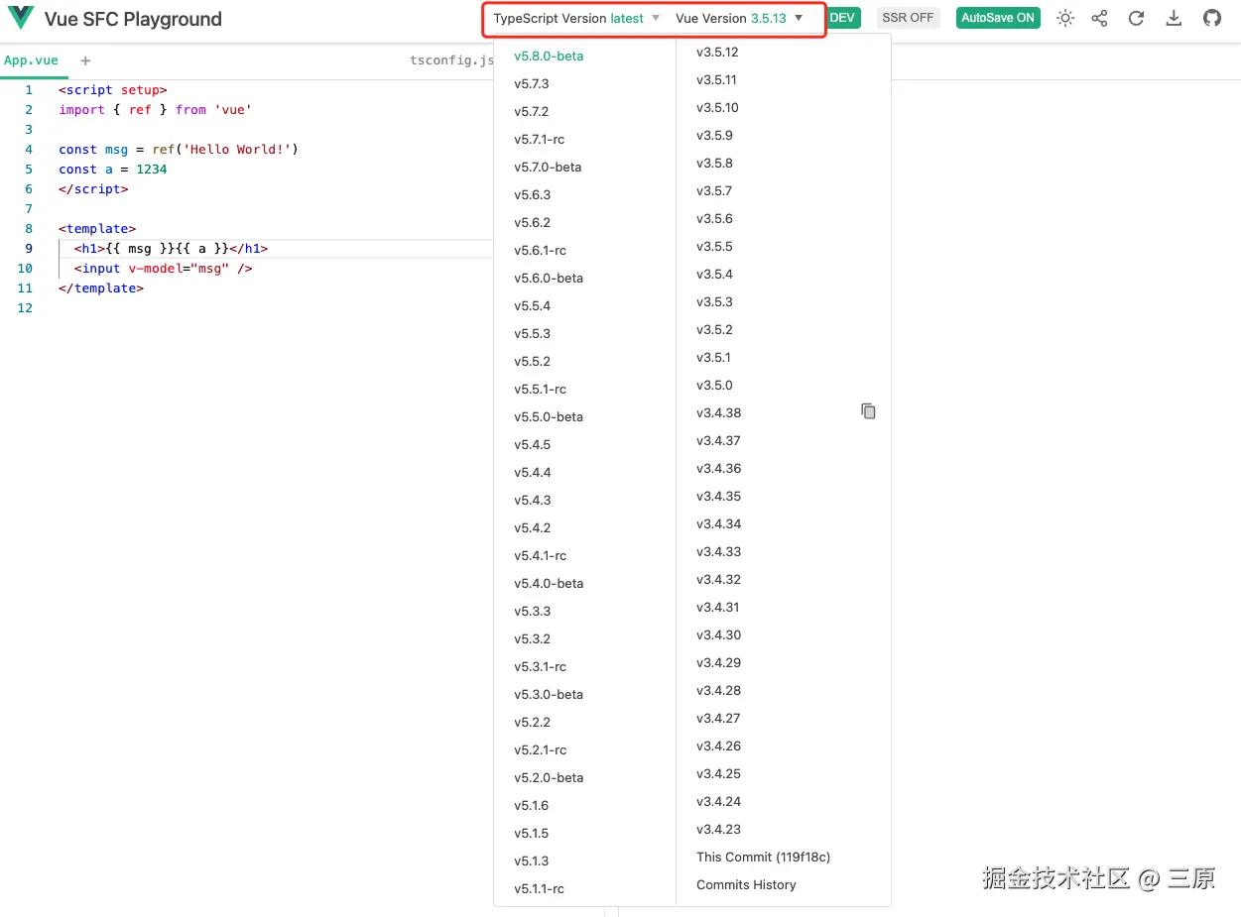Select Vue version v3.4.23
The height and width of the screenshot is (917, 1241).
click(719, 830)
